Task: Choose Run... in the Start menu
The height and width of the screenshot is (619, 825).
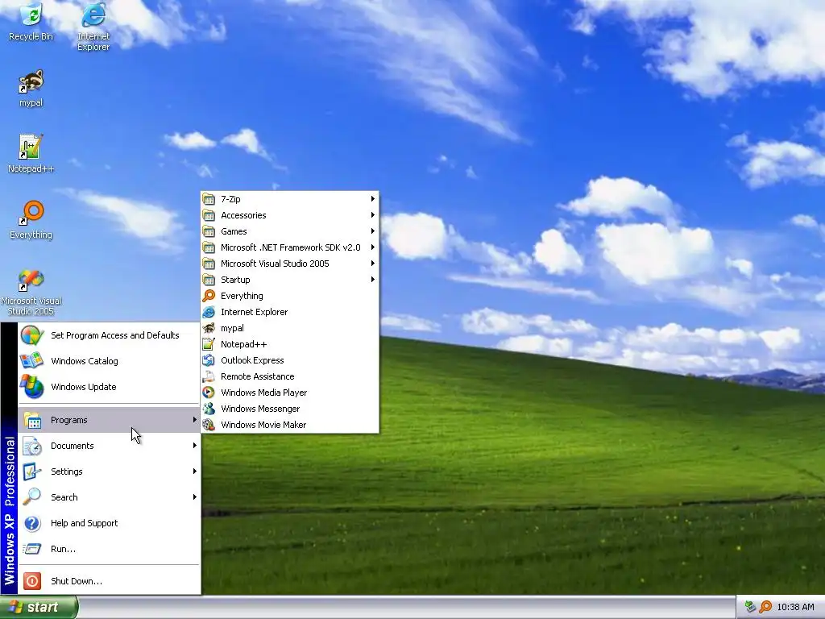Action: (x=109, y=549)
